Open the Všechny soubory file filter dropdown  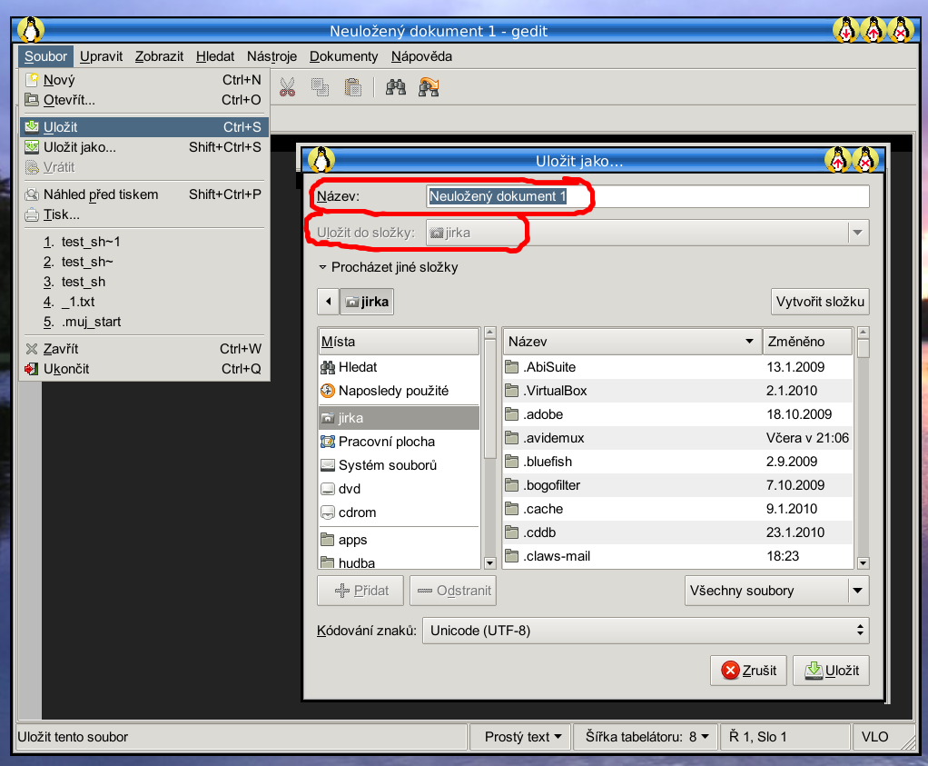tap(776, 591)
